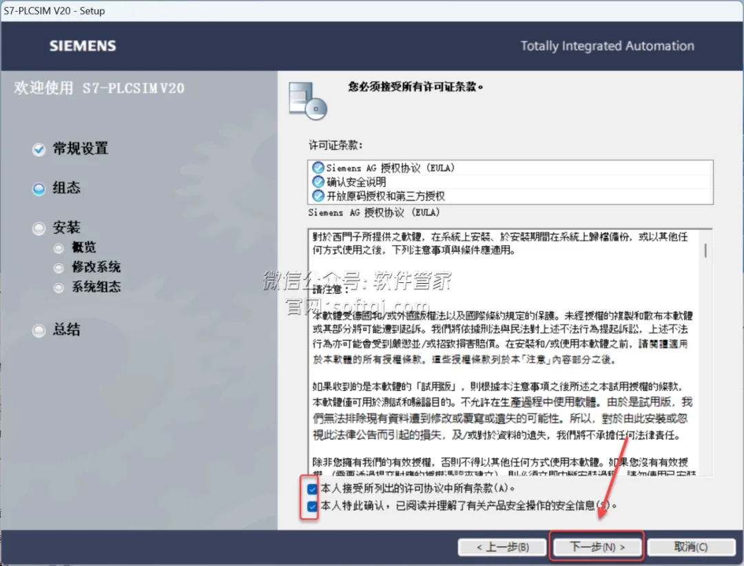Click the 取消(C) cancel button
The width and height of the screenshot is (744, 566).
pyautogui.click(x=691, y=547)
